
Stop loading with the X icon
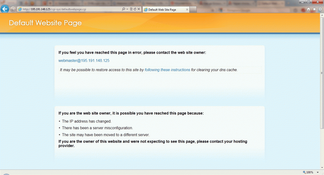pos(139,9)
